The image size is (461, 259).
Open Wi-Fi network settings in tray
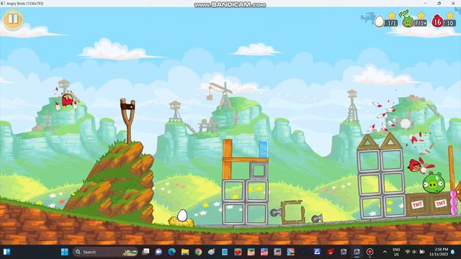pos(408,252)
